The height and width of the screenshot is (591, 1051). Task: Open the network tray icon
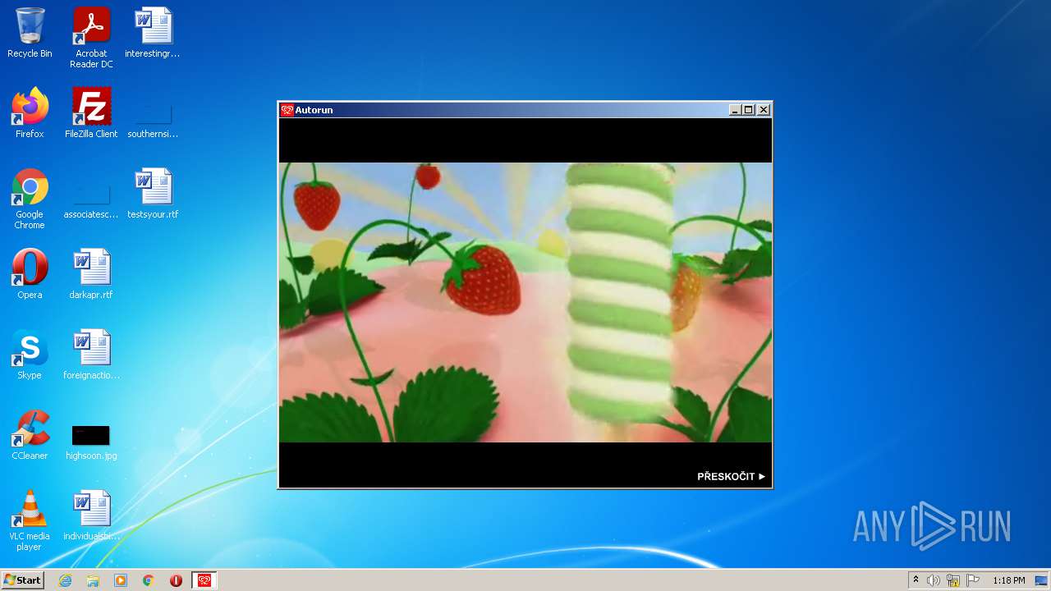[953, 580]
